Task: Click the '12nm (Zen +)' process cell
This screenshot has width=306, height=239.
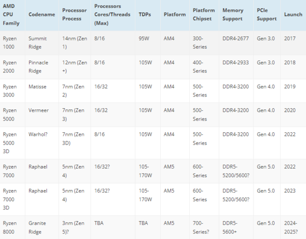Action: coord(74,66)
